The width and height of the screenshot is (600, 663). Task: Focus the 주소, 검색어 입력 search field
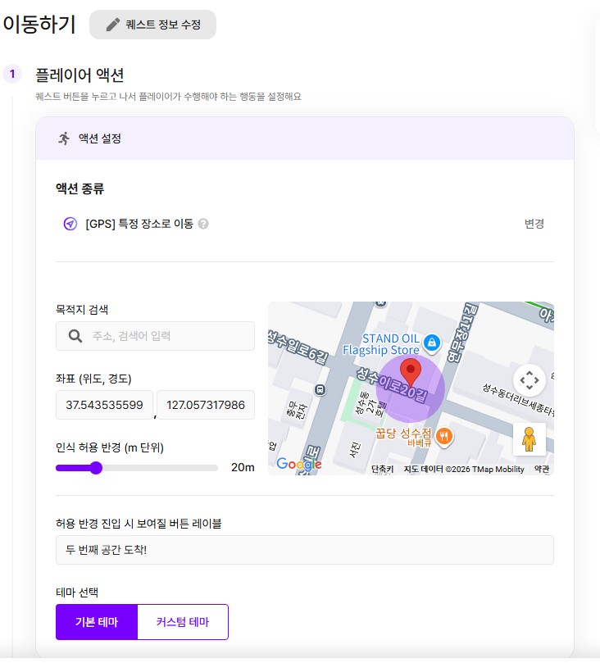(155, 336)
